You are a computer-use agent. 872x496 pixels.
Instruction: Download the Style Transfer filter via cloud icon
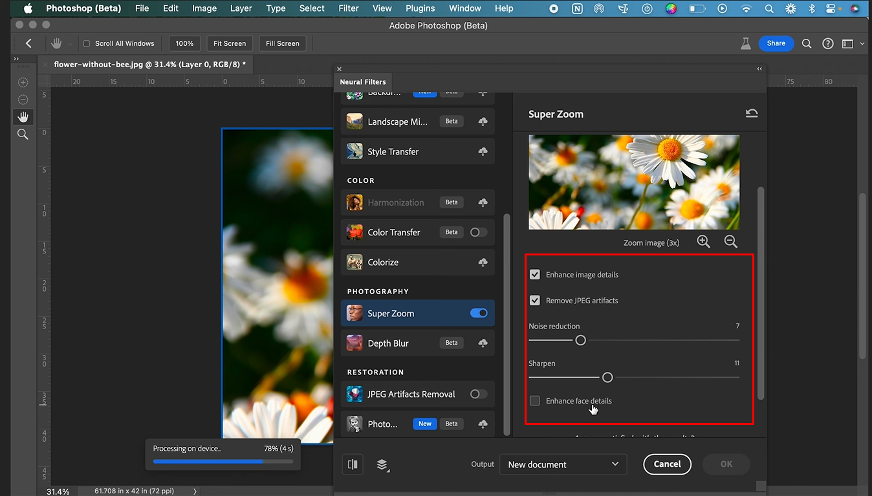point(483,152)
